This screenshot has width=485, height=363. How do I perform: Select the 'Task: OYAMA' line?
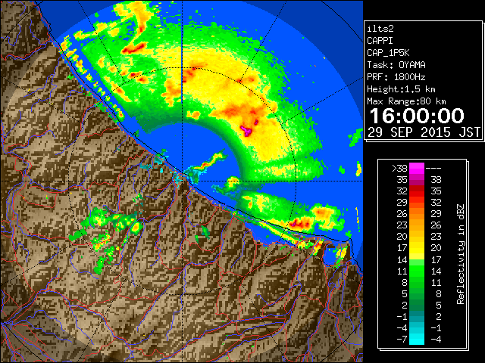[x=396, y=65]
